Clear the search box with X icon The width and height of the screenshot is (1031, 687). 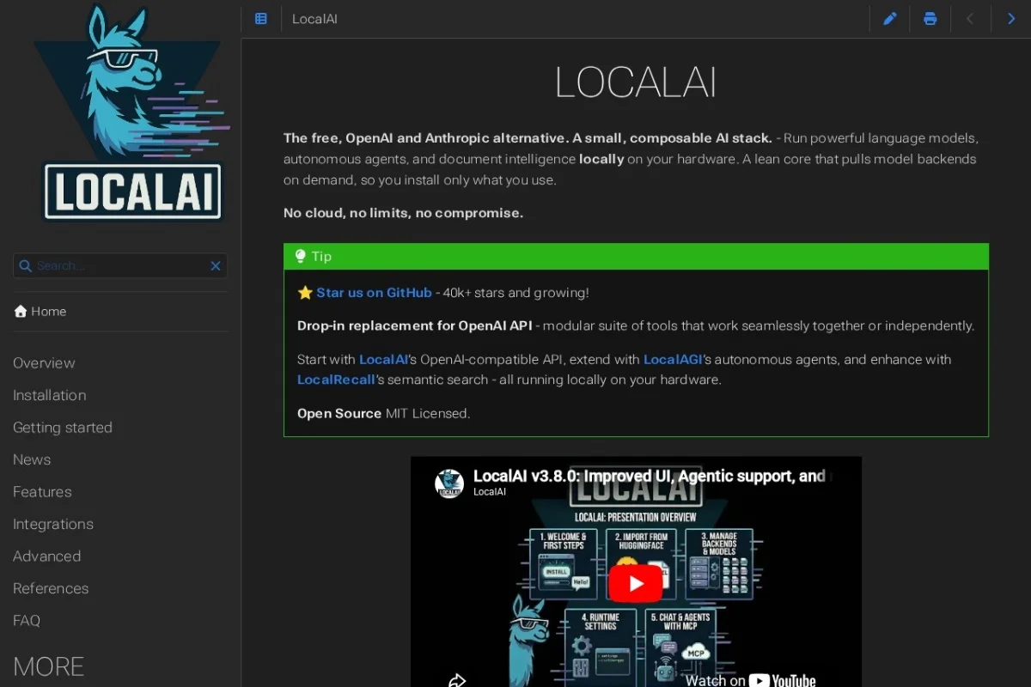tap(216, 266)
